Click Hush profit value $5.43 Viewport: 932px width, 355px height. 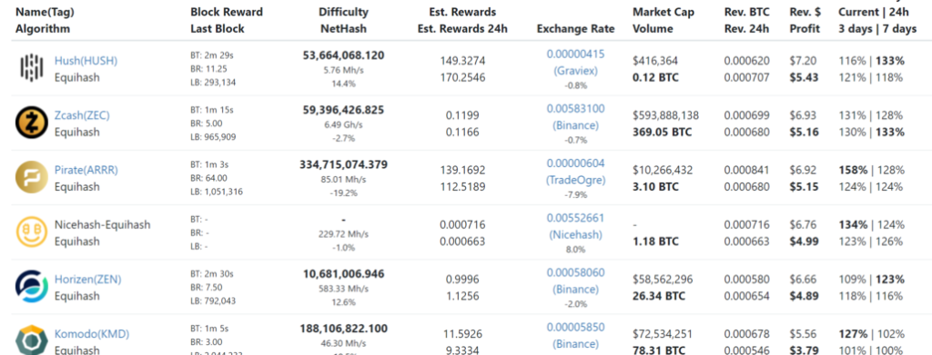[x=805, y=77]
